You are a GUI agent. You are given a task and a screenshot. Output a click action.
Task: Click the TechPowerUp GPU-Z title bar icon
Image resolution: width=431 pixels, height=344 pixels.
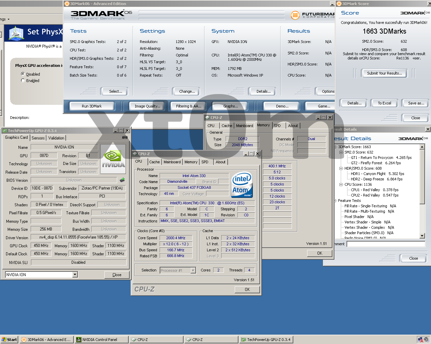click(5, 131)
